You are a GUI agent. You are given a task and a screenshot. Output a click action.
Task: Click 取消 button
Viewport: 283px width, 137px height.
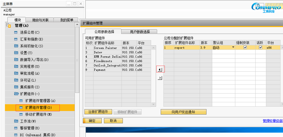[x=113, y=121]
